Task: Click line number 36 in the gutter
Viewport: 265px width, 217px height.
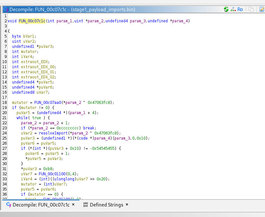Action: (4, 194)
